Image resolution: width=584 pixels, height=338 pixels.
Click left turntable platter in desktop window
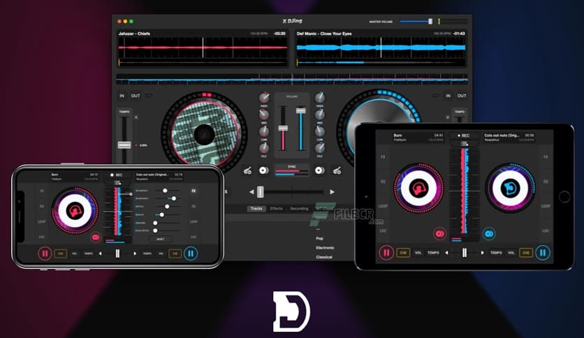(x=204, y=133)
